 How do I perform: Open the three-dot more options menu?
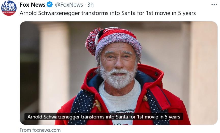pyautogui.click(x=214, y=4)
